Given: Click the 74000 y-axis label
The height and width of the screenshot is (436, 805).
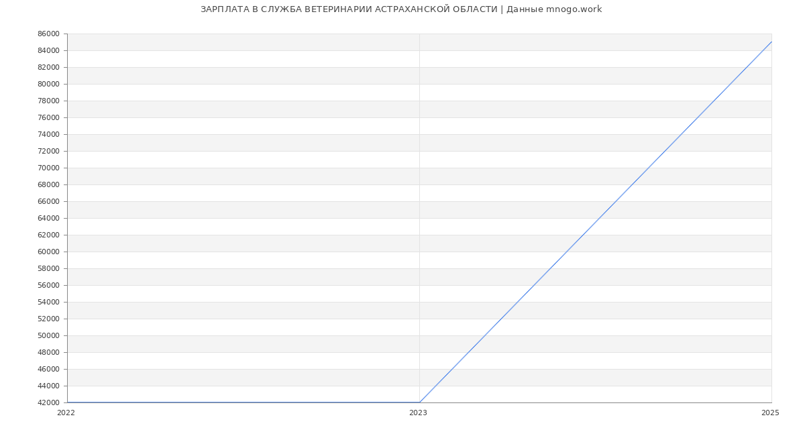Looking at the screenshot, I should click(49, 135).
